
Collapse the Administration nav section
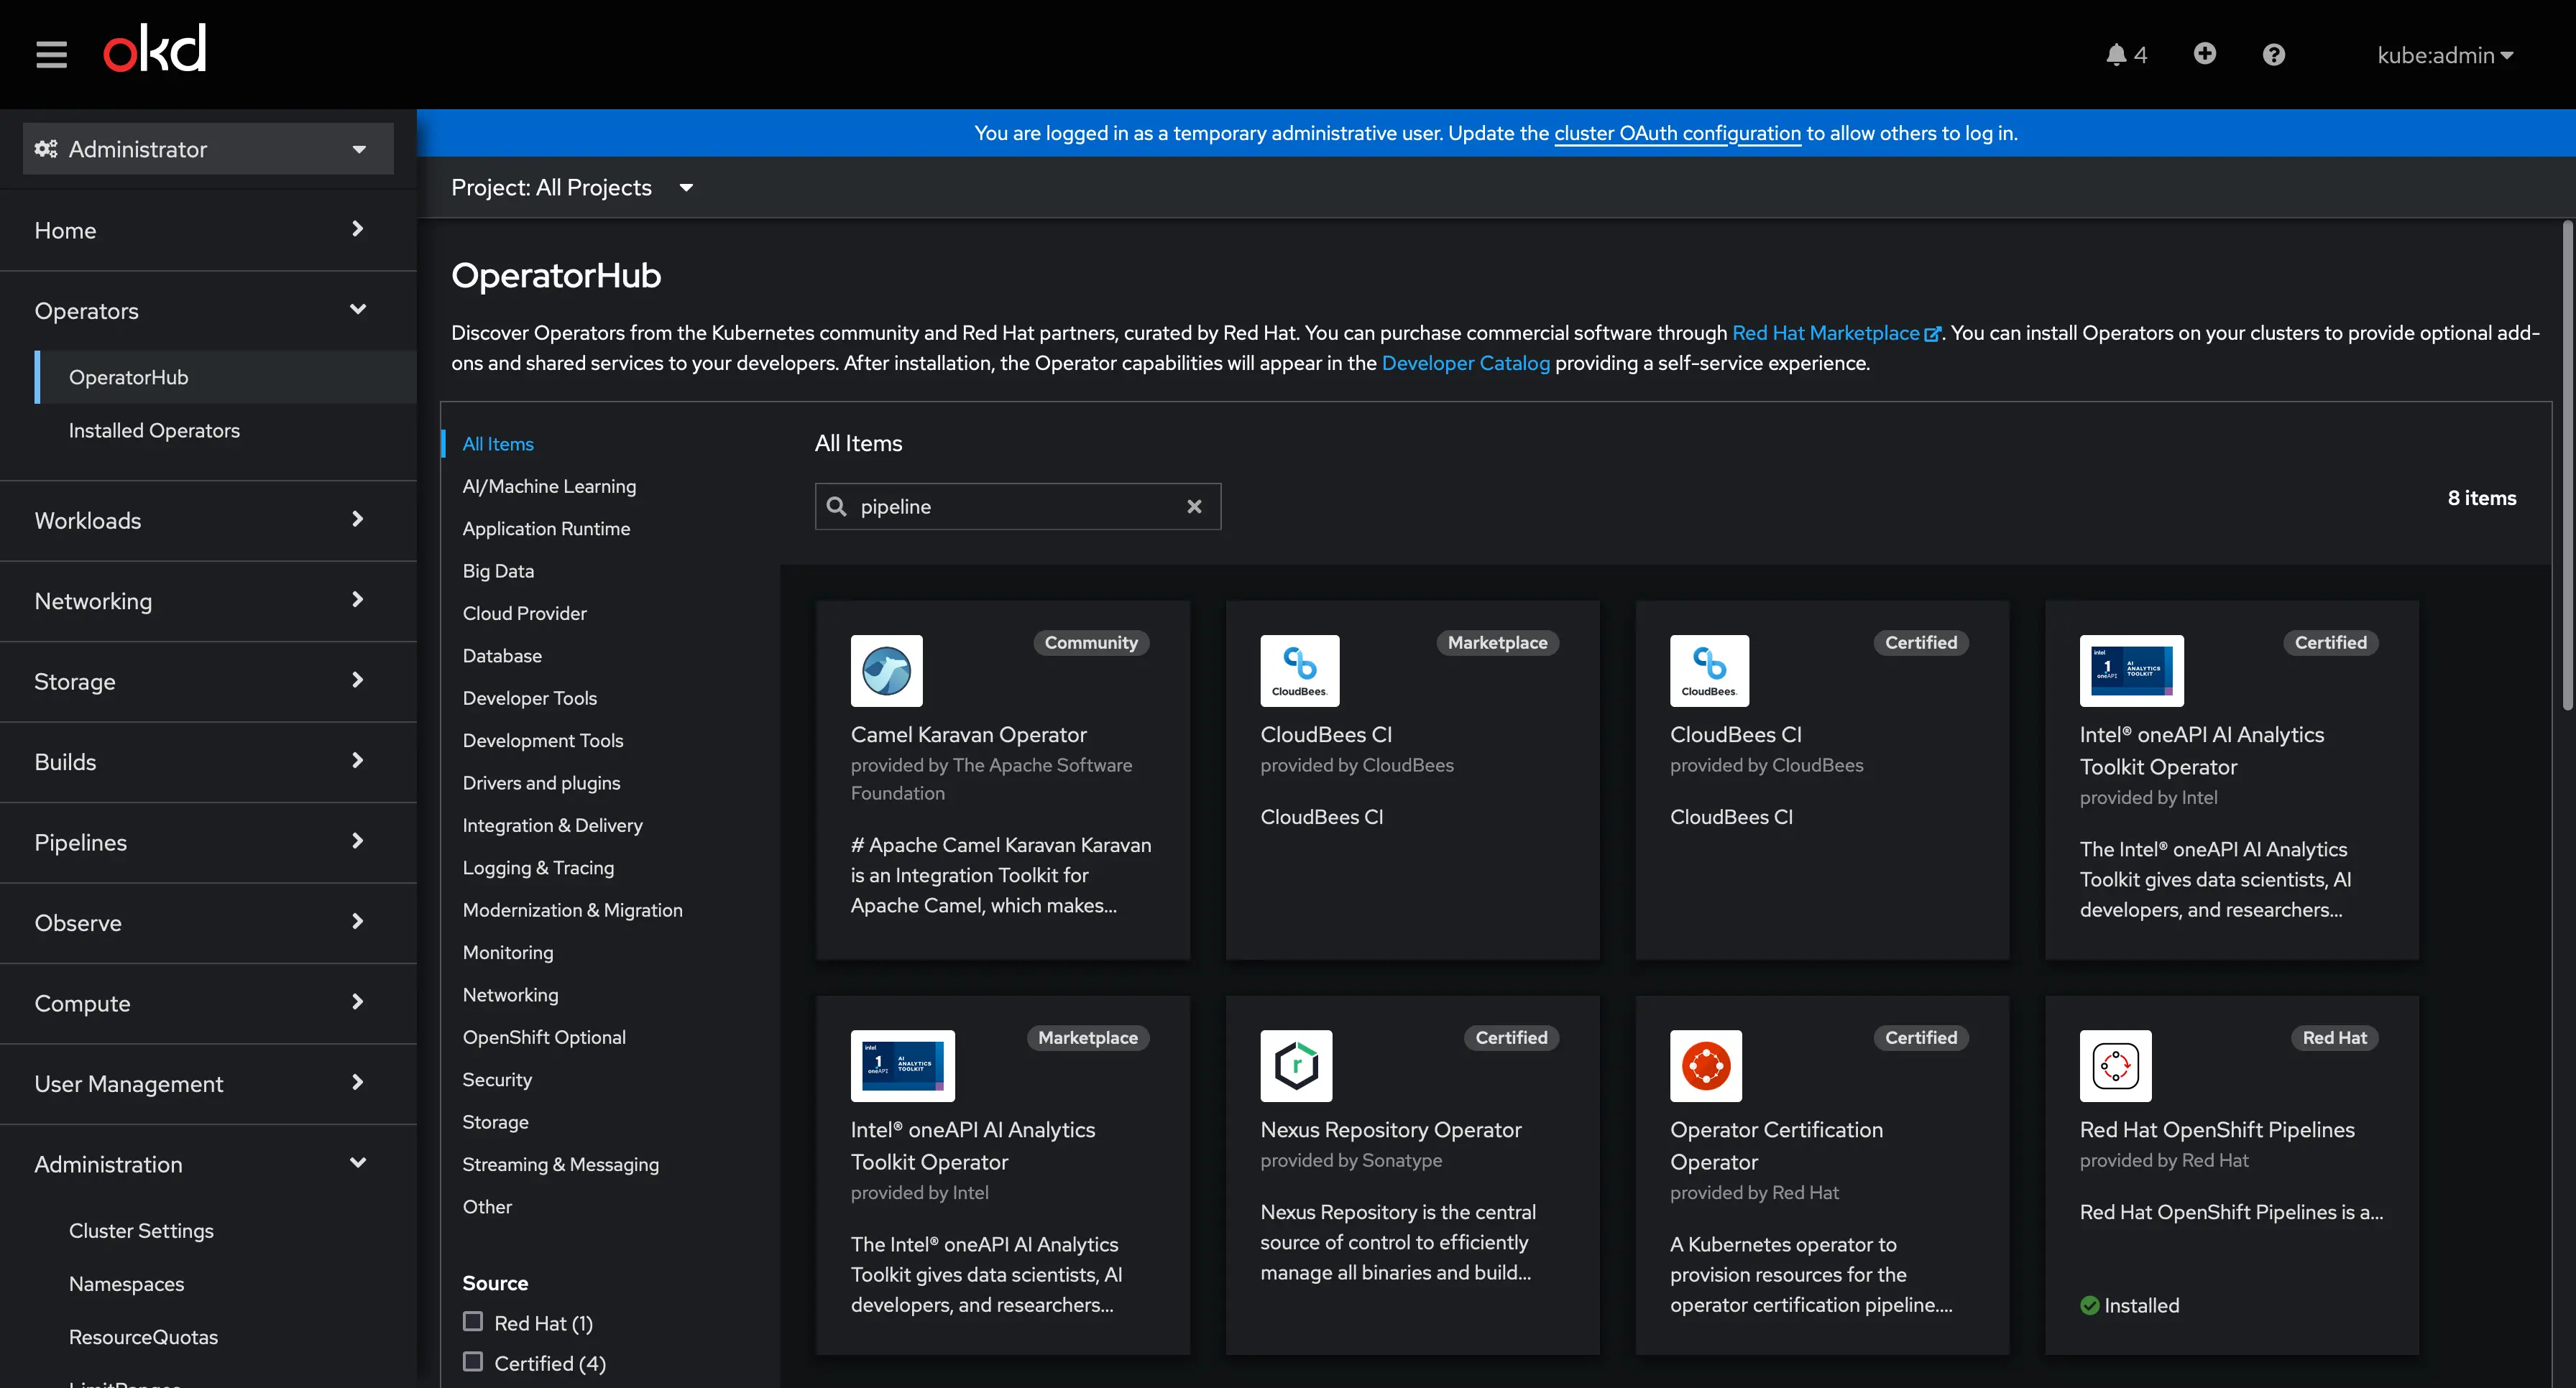coord(208,1164)
